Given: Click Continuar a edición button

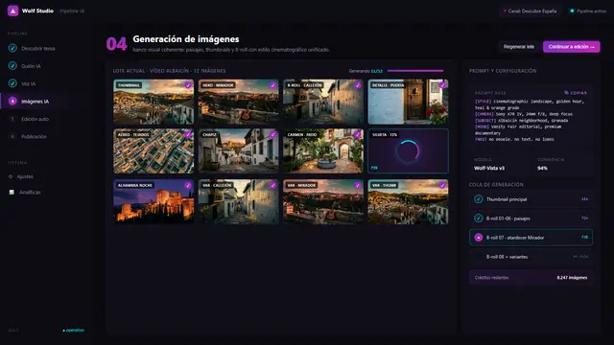Looking at the screenshot, I should (572, 47).
